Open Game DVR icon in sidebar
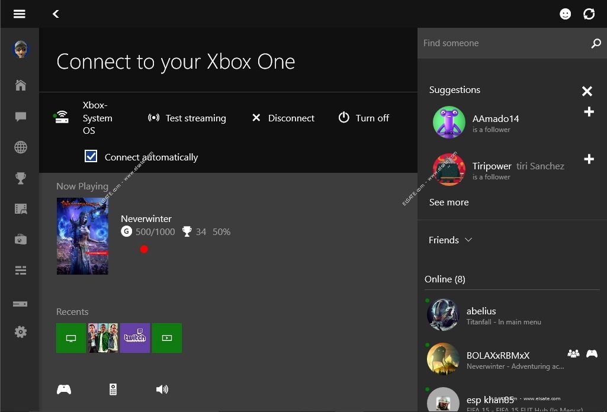 (21, 209)
